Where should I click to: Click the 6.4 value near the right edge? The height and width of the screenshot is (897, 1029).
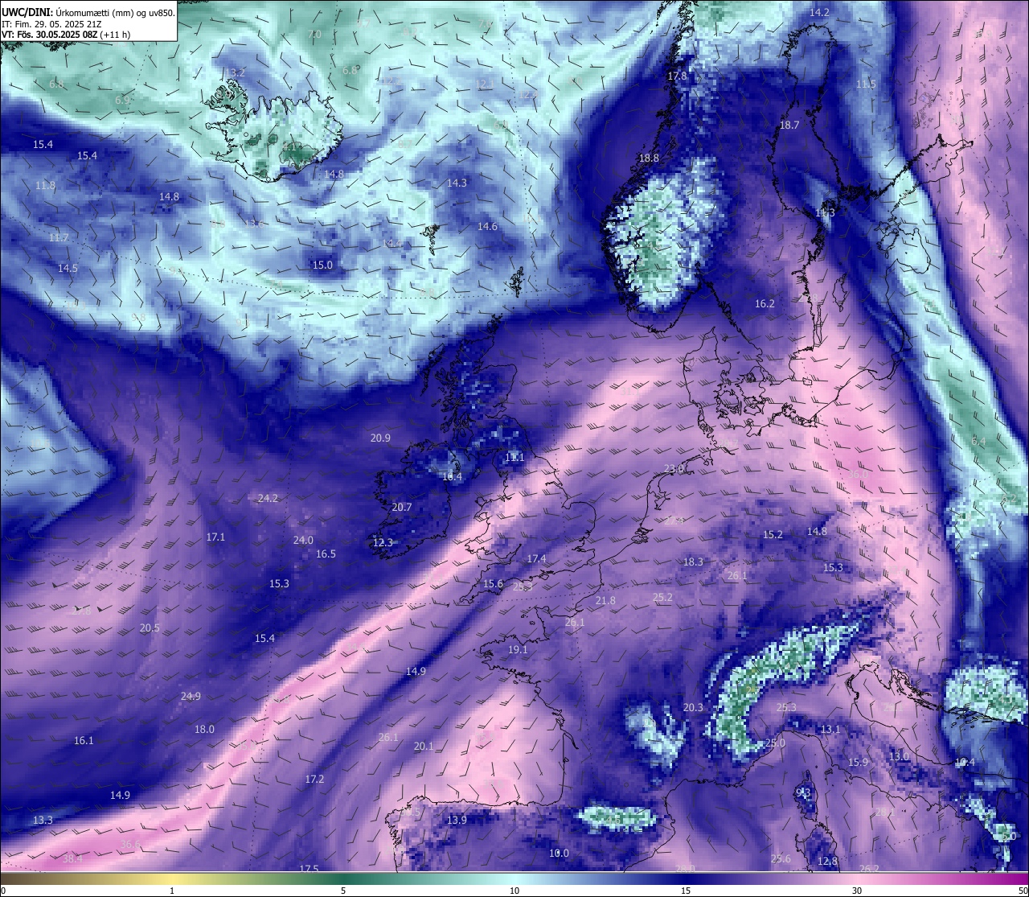pos(978,442)
